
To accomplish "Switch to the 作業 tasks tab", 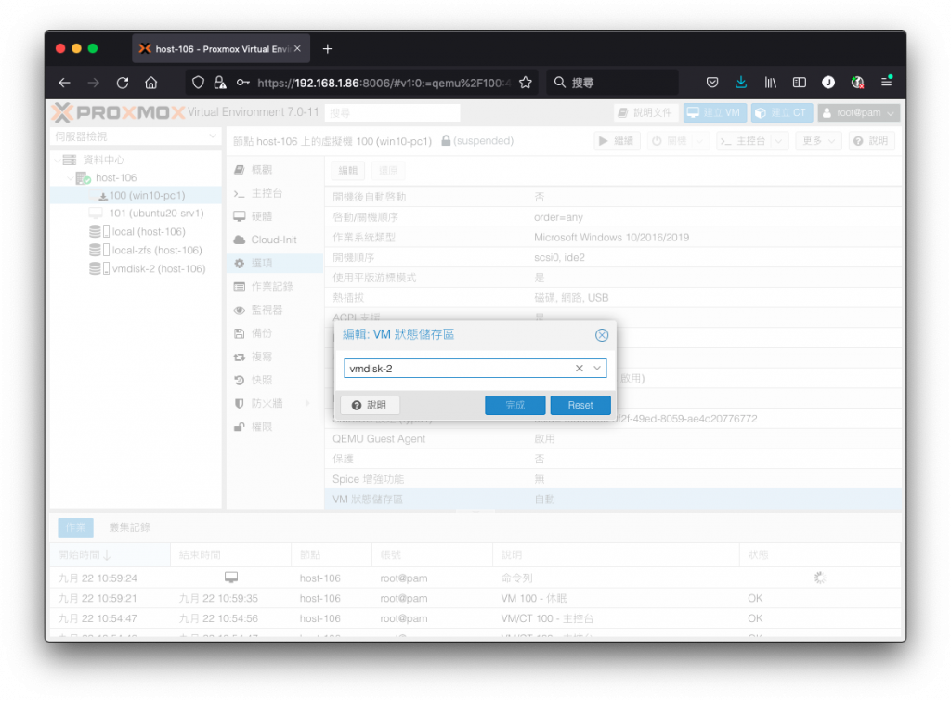I will (x=76, y=527).
